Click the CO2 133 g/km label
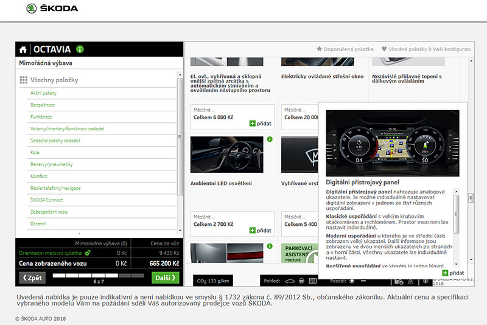Screen dimensions: 487x325 tap(213, 281)
